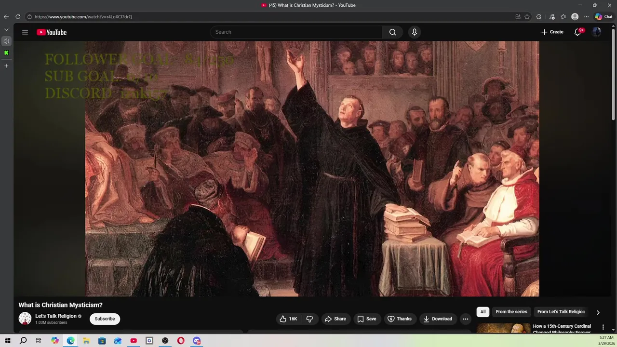617x347 pixels.
Task: Open How a 15th-Century Cardinal video title
Action: (x=562, y=329)
